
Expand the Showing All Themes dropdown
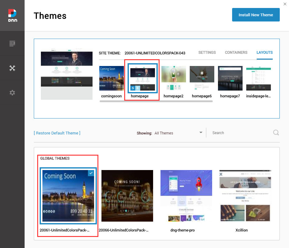tap(201, 133)
